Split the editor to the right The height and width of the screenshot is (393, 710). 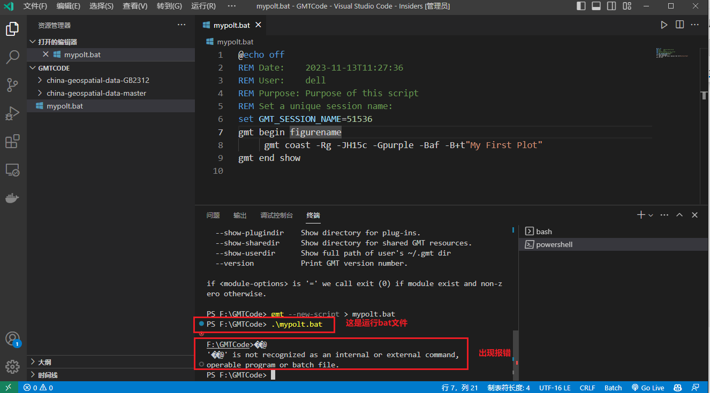coord(679,25)
